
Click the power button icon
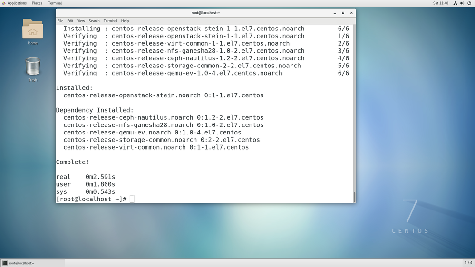pyautogui.click(x=469, y=3)
